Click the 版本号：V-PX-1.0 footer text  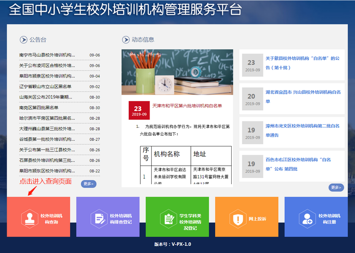173,244
